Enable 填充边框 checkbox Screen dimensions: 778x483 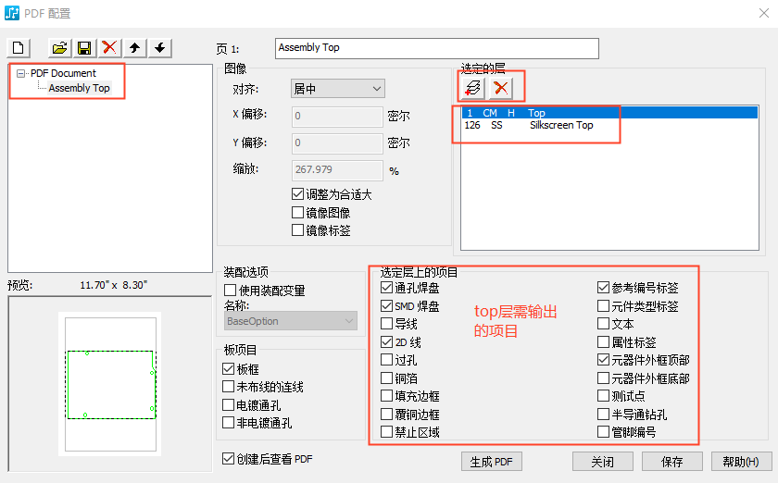[x=386, y=396]
